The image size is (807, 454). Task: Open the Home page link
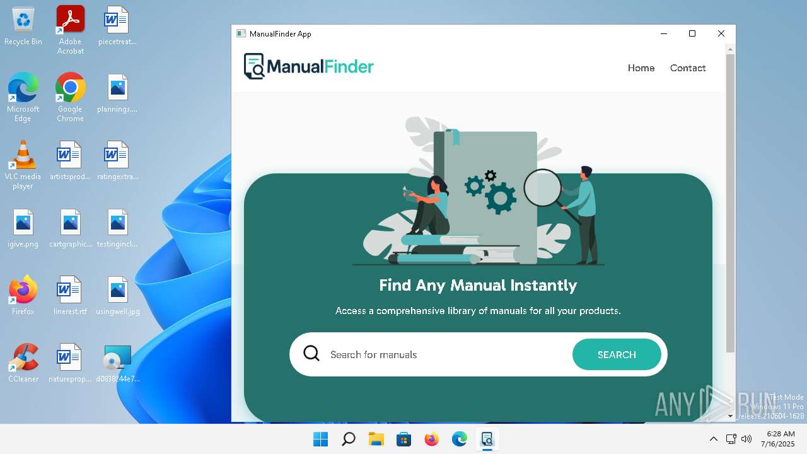click(641, 68)
